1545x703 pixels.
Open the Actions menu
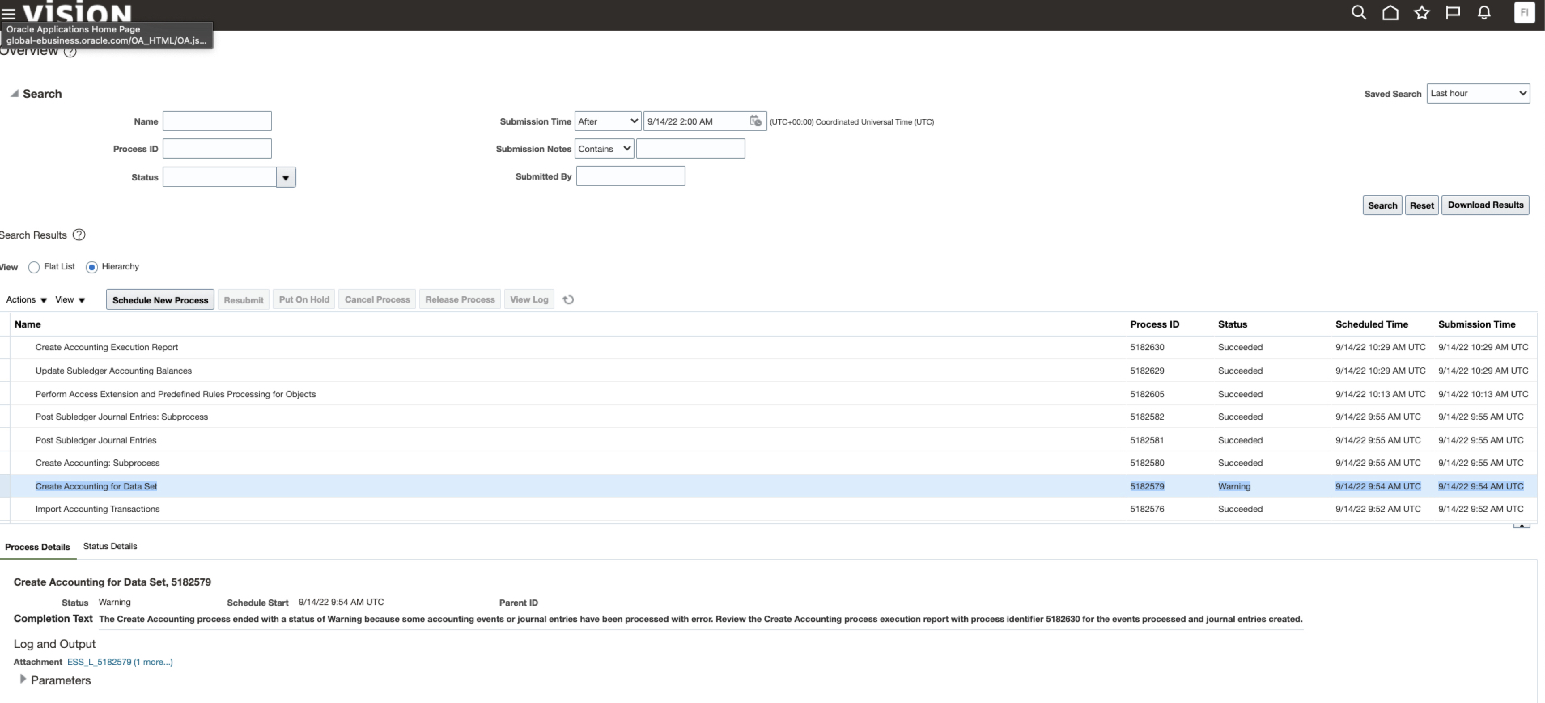[x=26, y=300]
